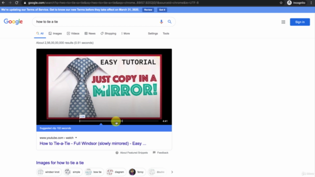Click the tie tutorial video thumbnail
The height and width of the screenshot is (177, 315).
click(x=104, y=87)
